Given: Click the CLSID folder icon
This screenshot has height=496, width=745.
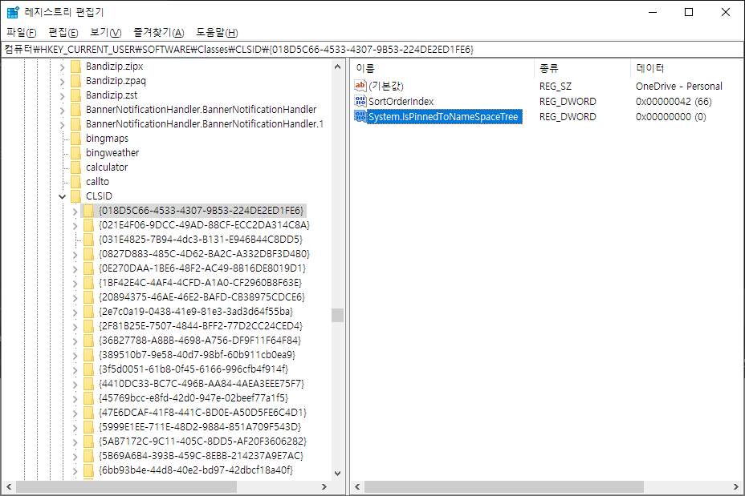Looking at the screenshot, I should tap(75, 196).
